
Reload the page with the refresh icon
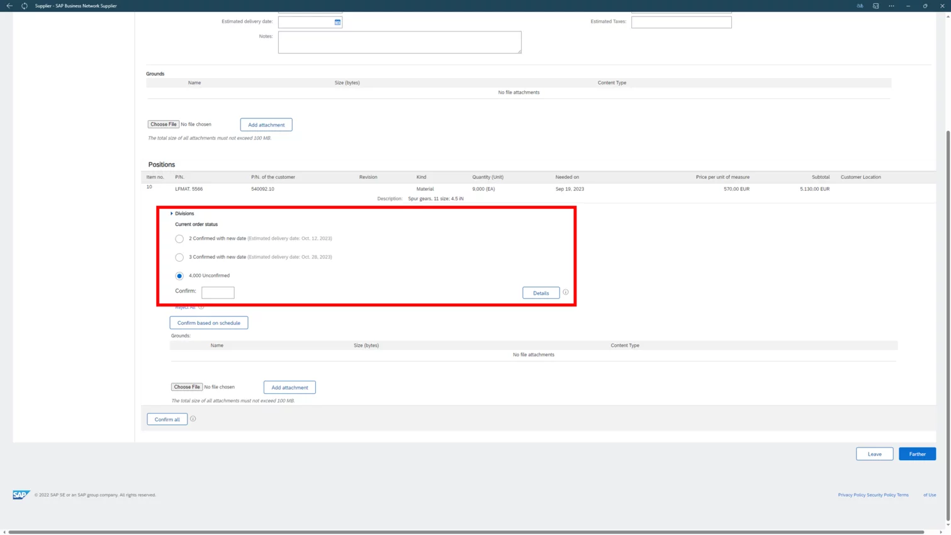[x=25, y=6]
